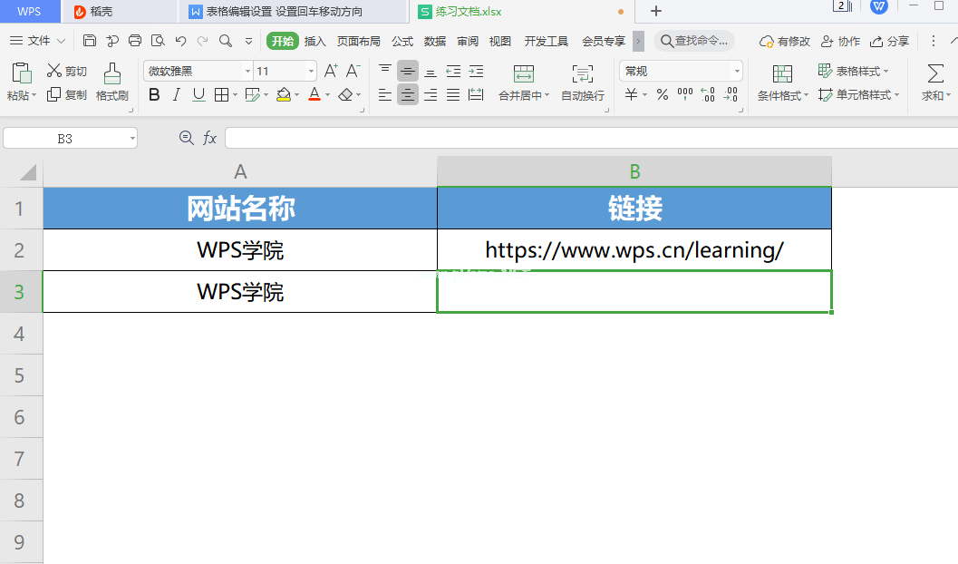Click the Redo arrow icon
This screenshot has width=958, height=564.
tap(203, 41)
